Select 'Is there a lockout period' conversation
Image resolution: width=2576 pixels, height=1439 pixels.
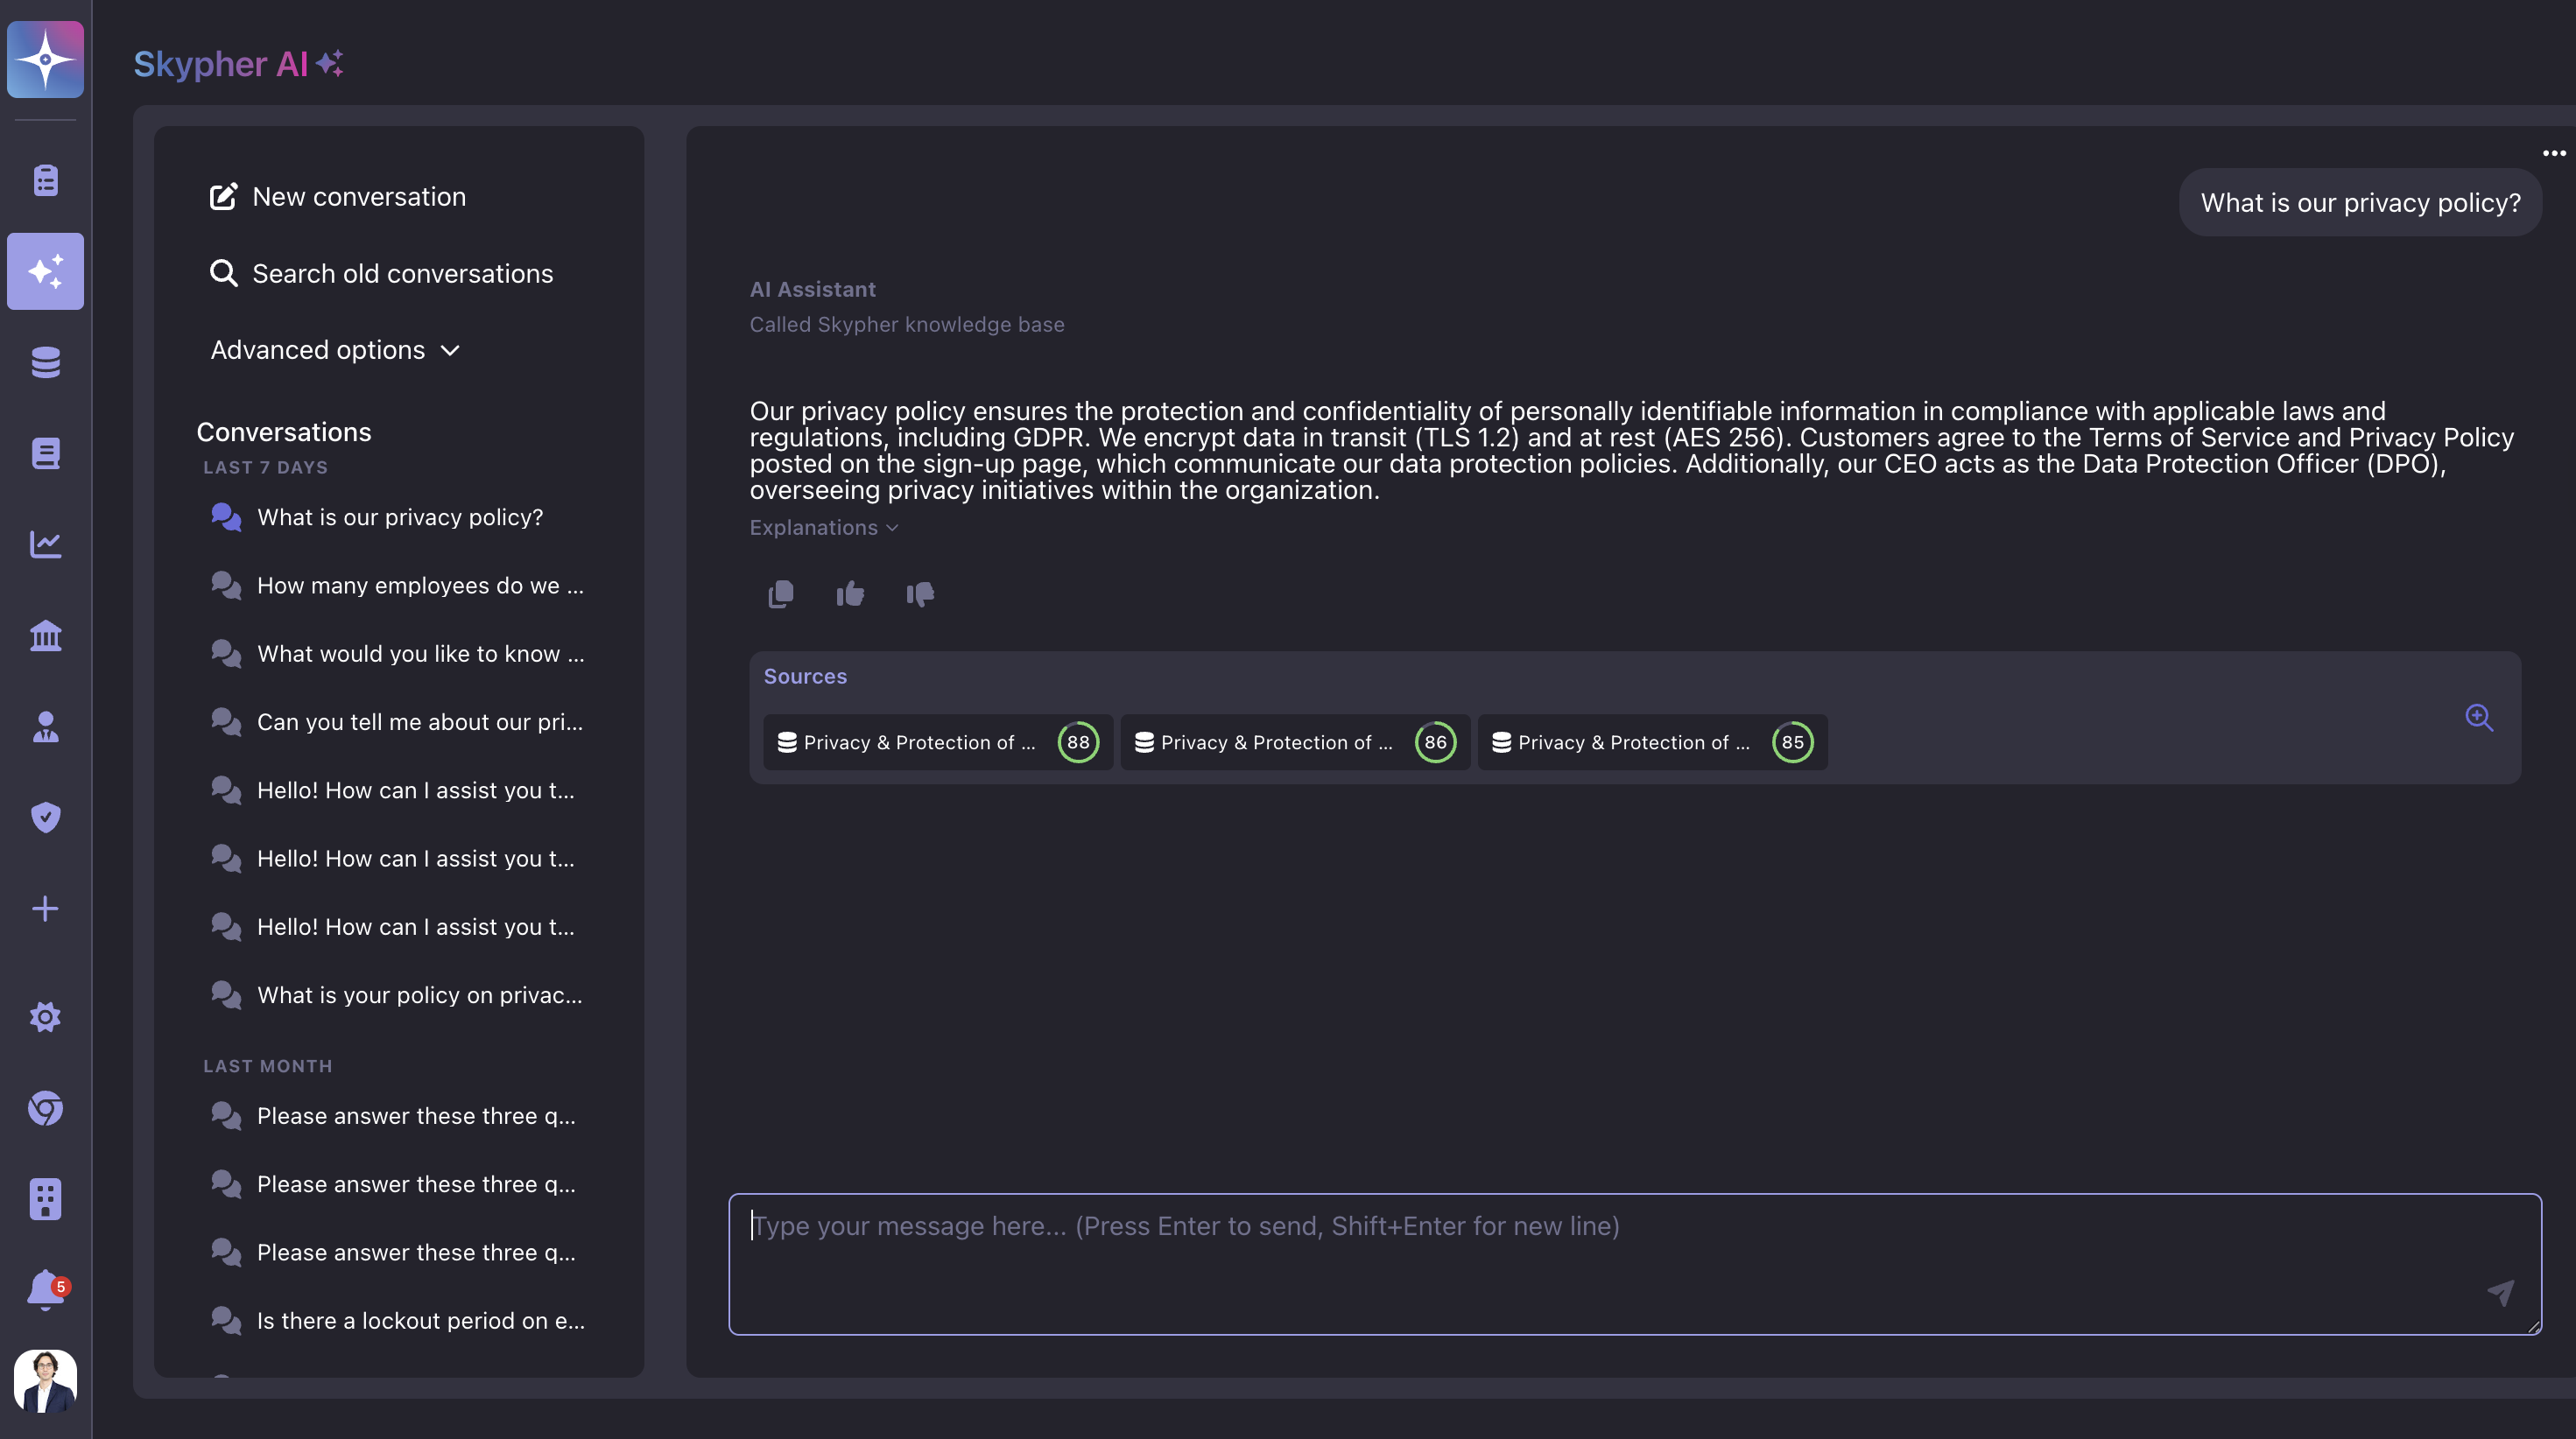pyautogui.click(x=420, y=1321)
